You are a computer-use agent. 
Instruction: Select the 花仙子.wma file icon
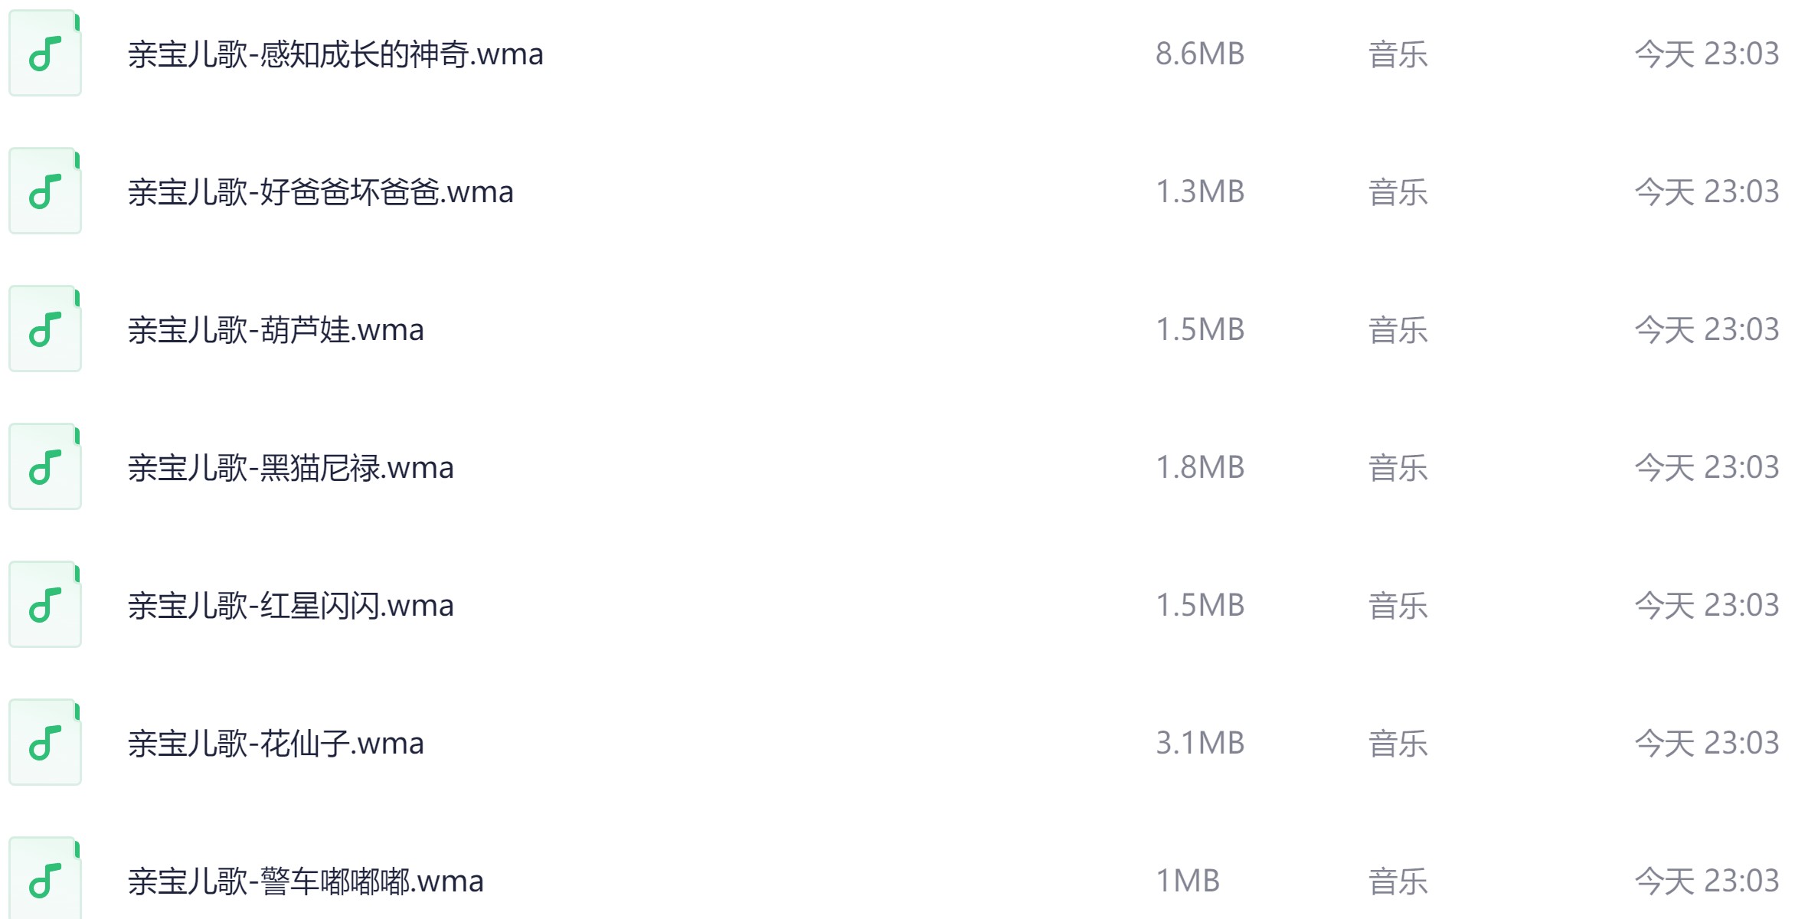45,741
